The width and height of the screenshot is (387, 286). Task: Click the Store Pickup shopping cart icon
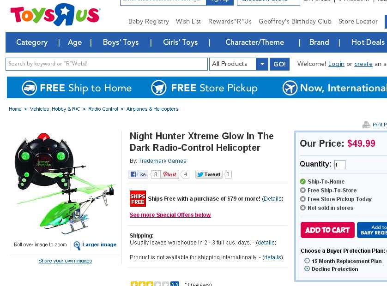[159, 88]
